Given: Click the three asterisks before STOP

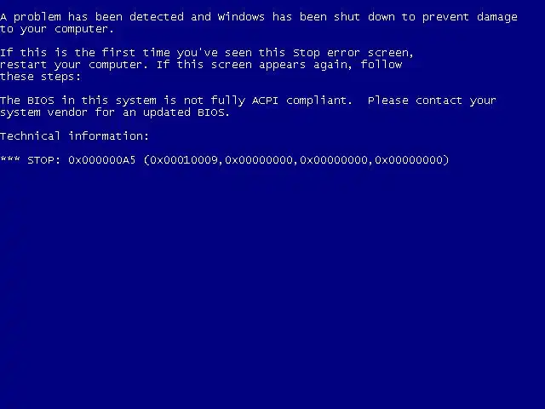Looking at the screenshot, I should click(10, 159).
